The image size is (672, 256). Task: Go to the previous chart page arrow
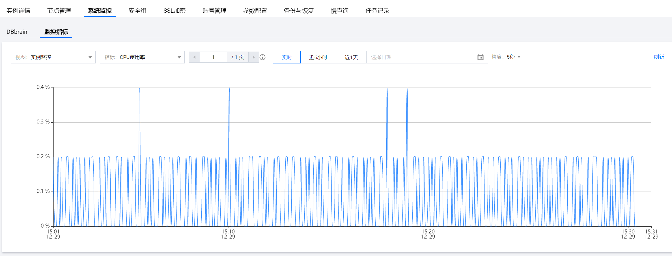click(x=194, y=57)
